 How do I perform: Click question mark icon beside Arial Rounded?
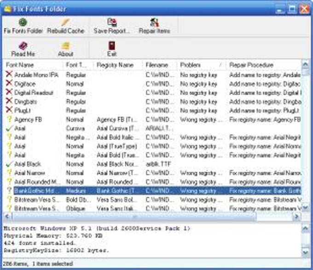pos(9,182)
